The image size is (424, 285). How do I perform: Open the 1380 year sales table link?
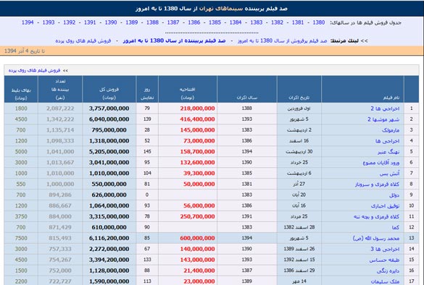(318, 22)
